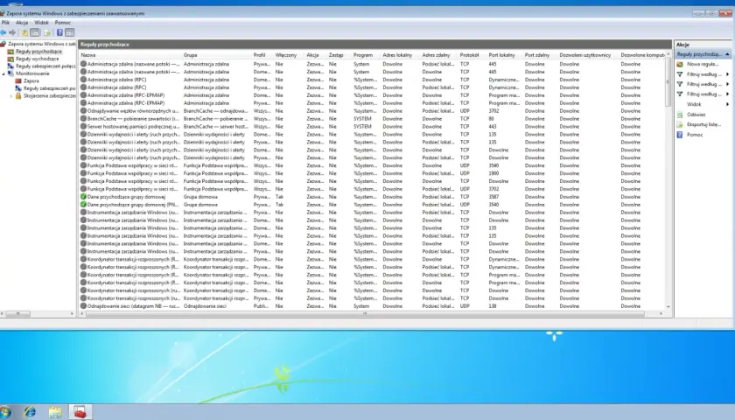The height and width of the screenshot is (420, 735).
Task: Open the first Filtruj według submenu in Akcje
Action: pos(727,74)
